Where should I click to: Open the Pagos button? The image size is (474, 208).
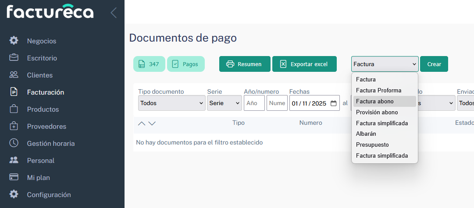[186, 64]
